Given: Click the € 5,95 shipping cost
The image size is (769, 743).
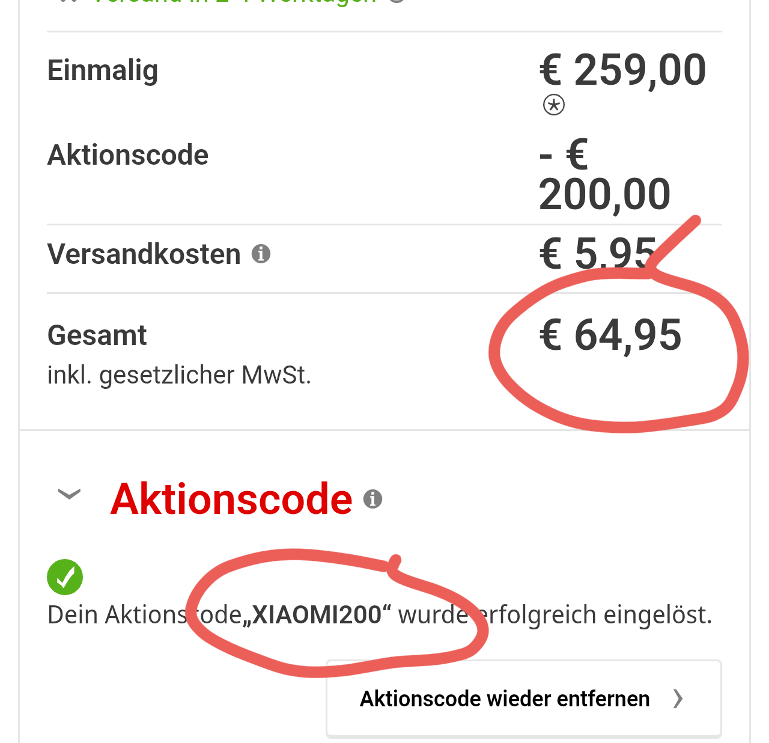Looking at the screenshot, I should [x=598, y=253].
